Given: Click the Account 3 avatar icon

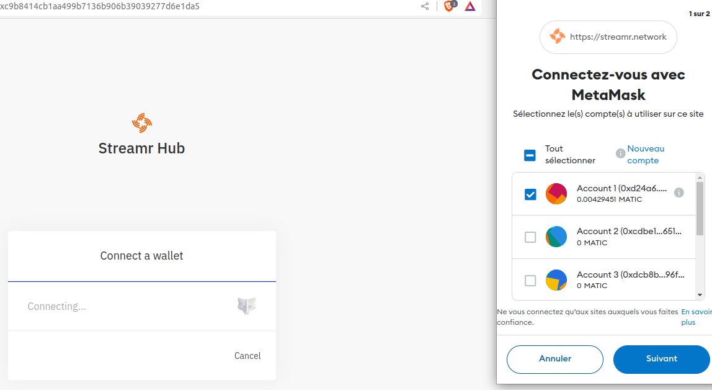Looking at the screenshot, I should click(556, 280).
